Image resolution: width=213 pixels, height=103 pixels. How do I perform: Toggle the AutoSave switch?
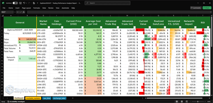tap(15, 3)
